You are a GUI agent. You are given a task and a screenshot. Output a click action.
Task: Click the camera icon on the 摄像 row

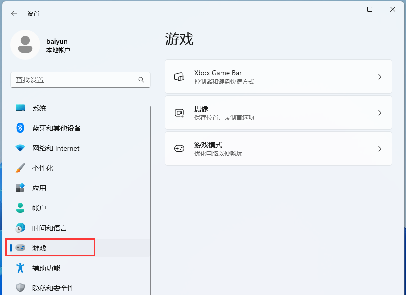[x=179, y=112]
